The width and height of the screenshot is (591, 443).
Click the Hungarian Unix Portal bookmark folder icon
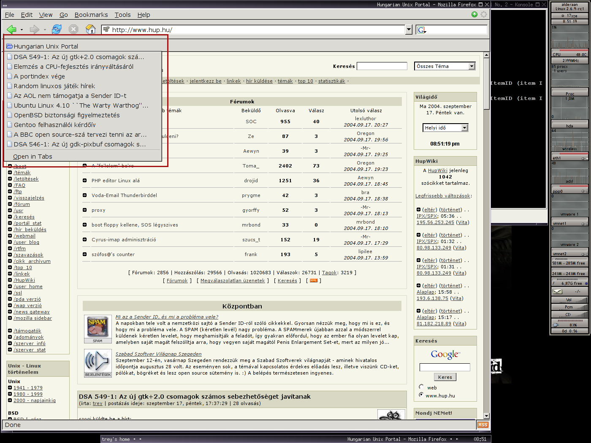click(9, 46)
